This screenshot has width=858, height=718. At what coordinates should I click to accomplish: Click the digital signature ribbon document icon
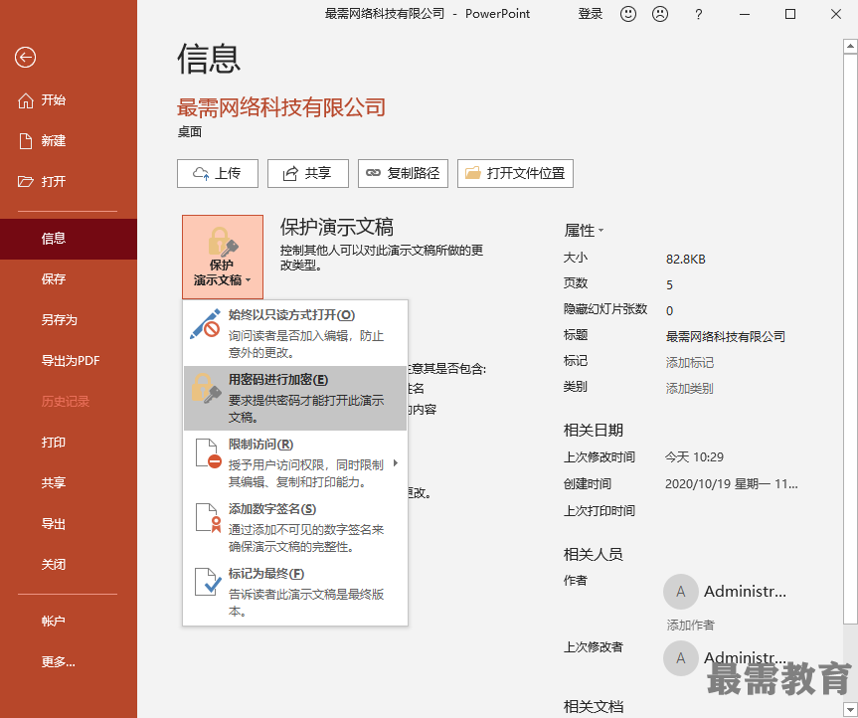coord(209,518)
